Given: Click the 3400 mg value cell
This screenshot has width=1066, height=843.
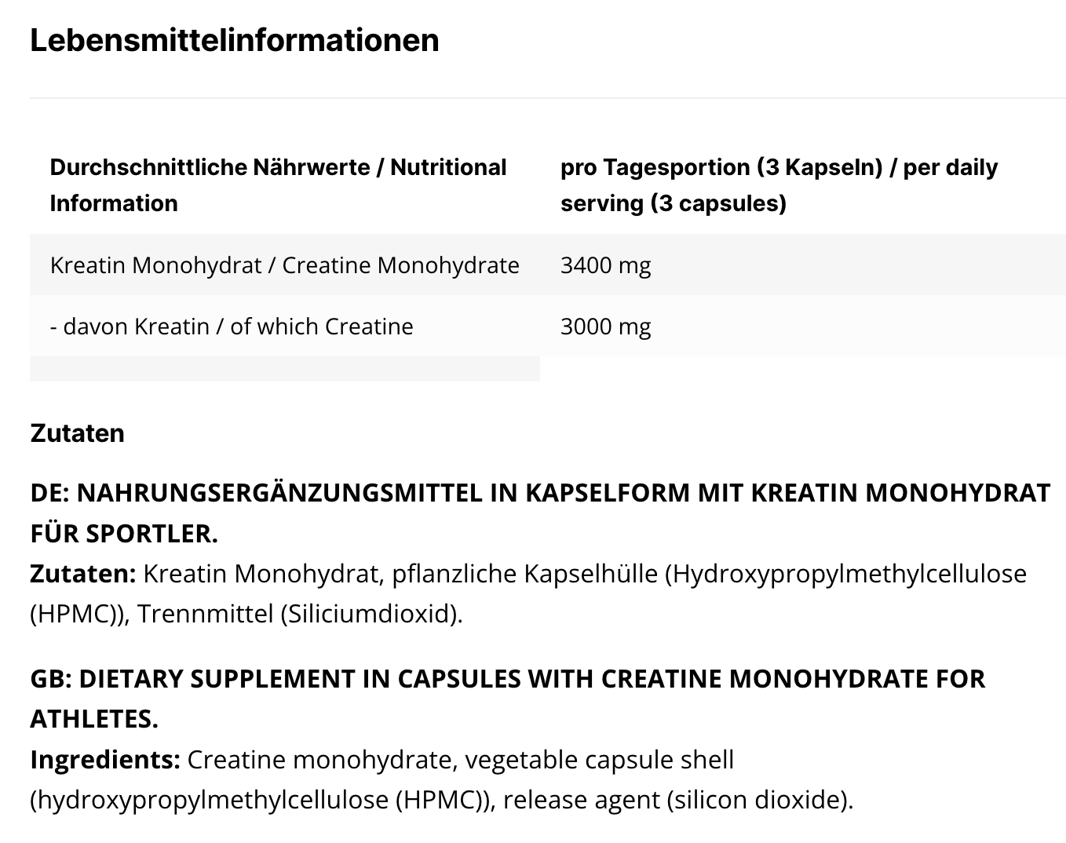Looking at the screenshot, I should tap(605, 265).
